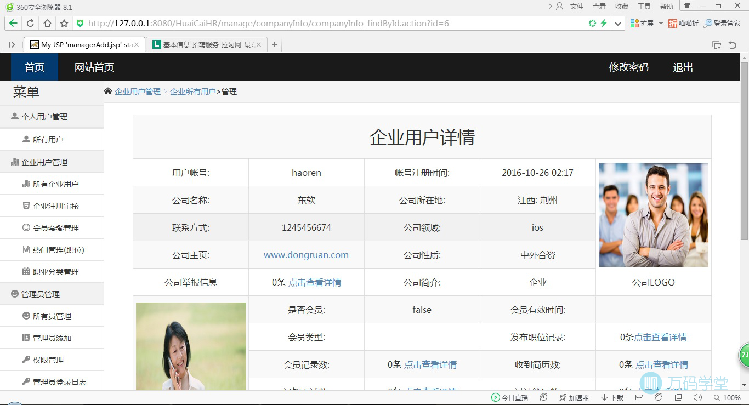This screenshot has width=749, height=405.
Task: Open 登录管家 login manager
Action: [722, 24]
